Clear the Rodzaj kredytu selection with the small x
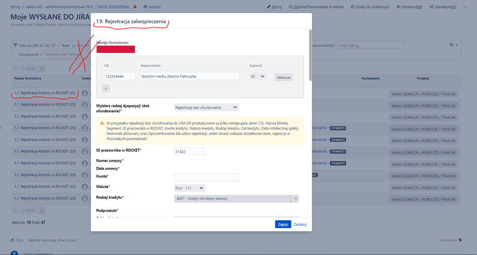The width and height of the screenshot is (477, 255). [291, 201]
